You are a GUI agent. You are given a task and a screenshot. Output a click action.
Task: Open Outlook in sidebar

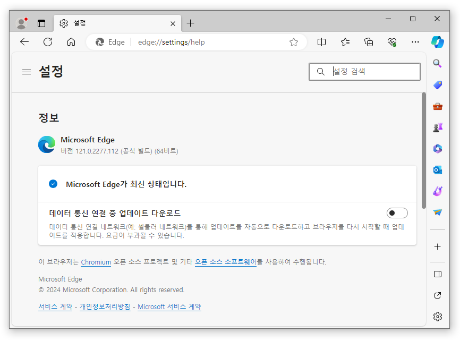click(x=437, y=170)
